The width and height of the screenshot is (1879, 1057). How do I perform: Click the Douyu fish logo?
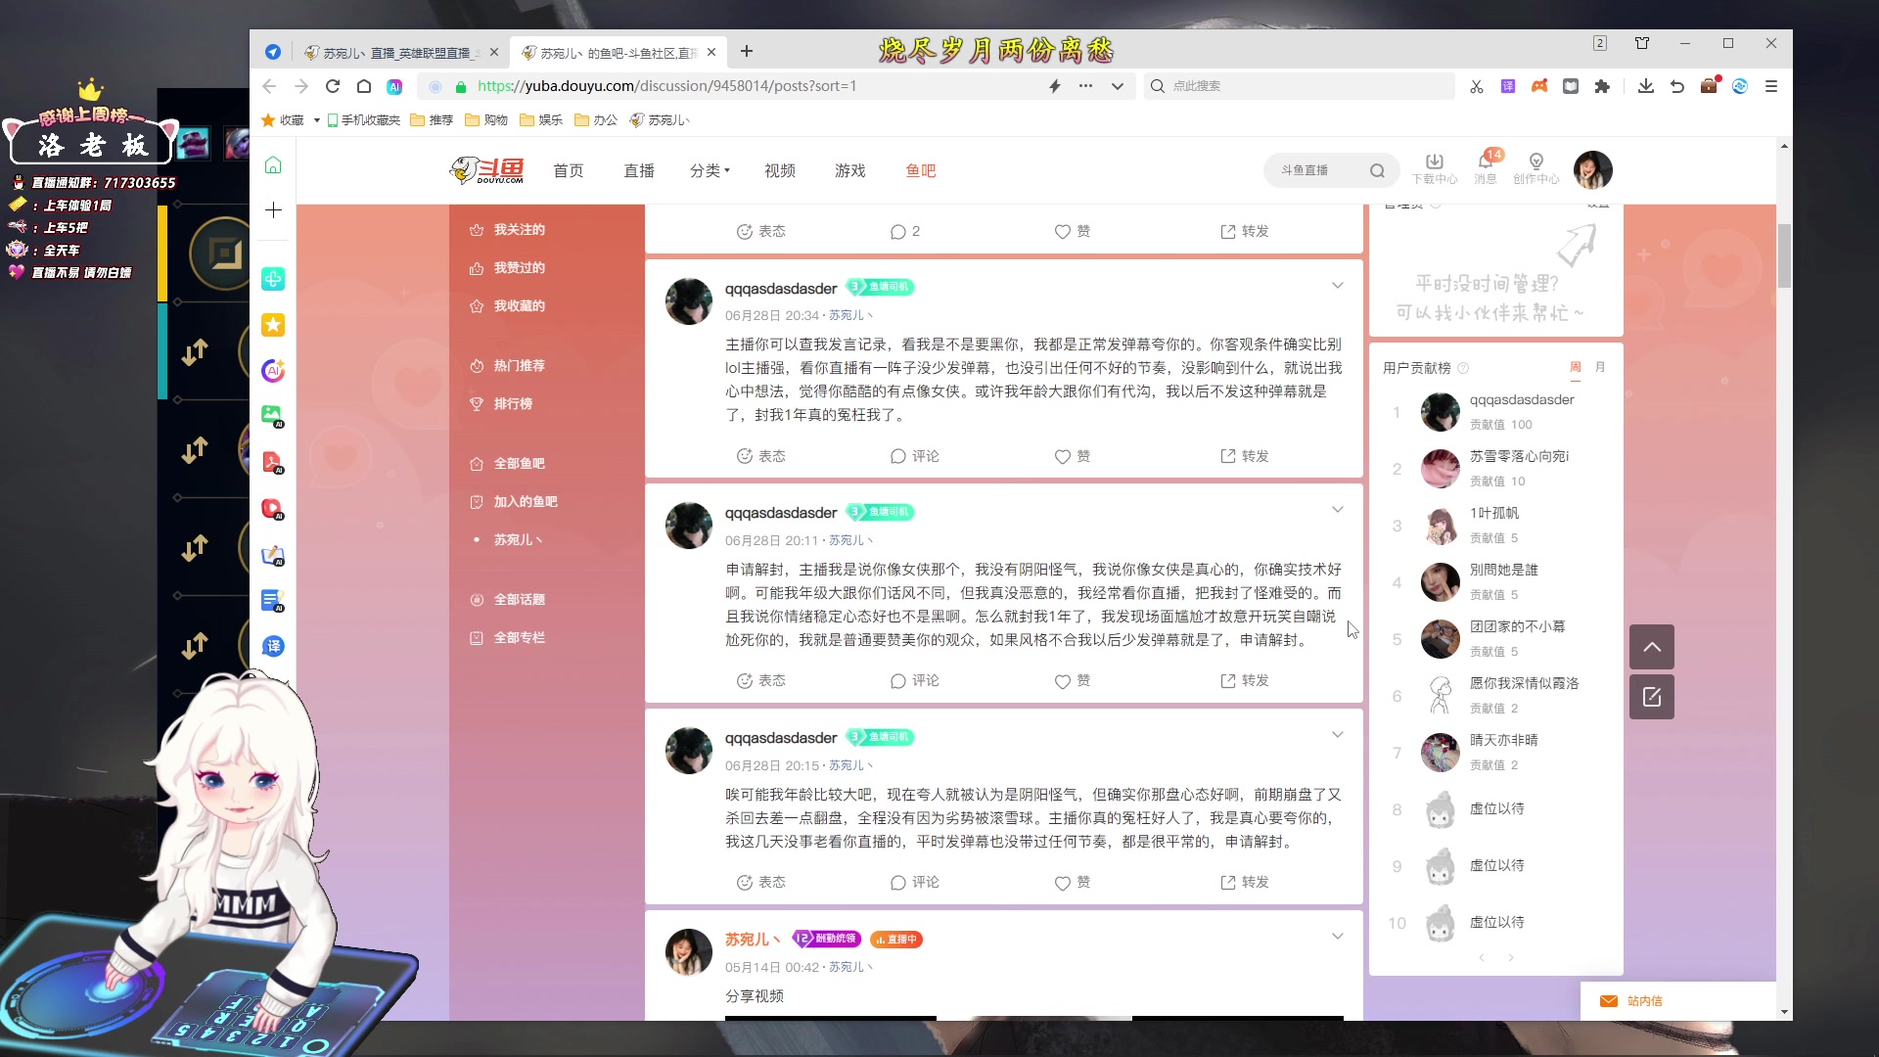click(x=488, y=169)
